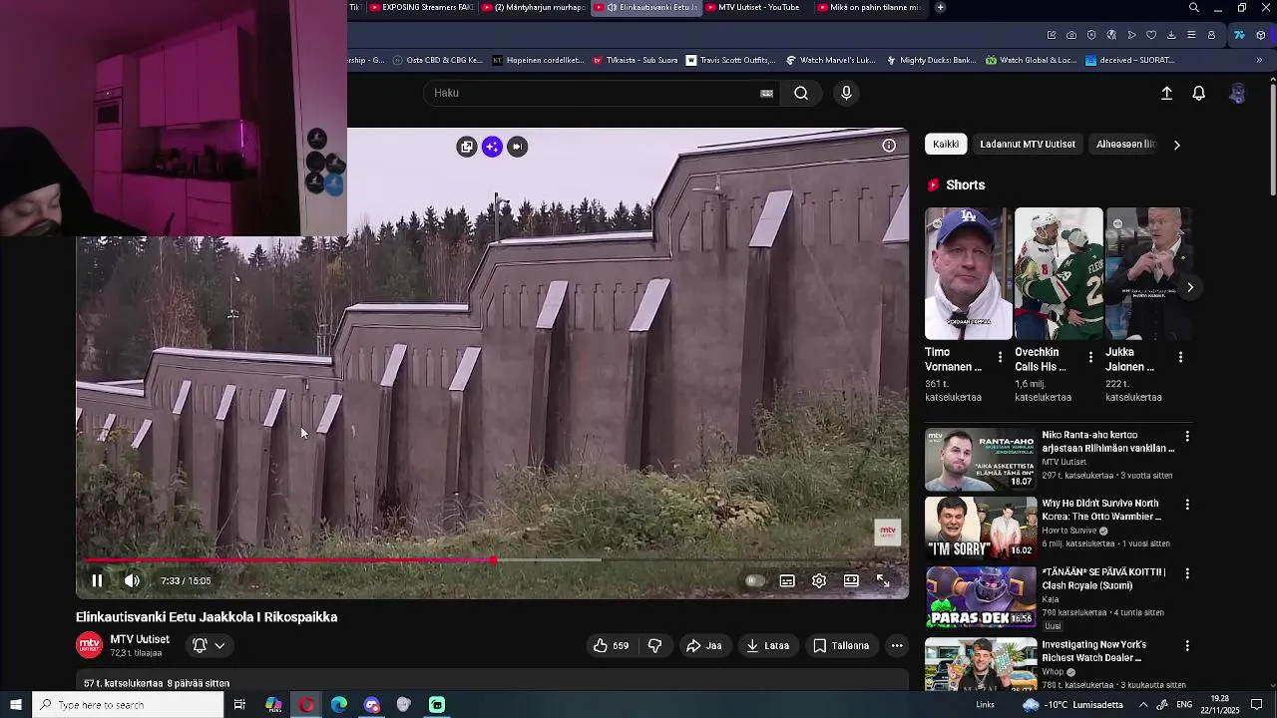Open the notifications bell in the YouTube header
The height and width of the screenshot is (718, 1277).
(x=1199, y=93)
